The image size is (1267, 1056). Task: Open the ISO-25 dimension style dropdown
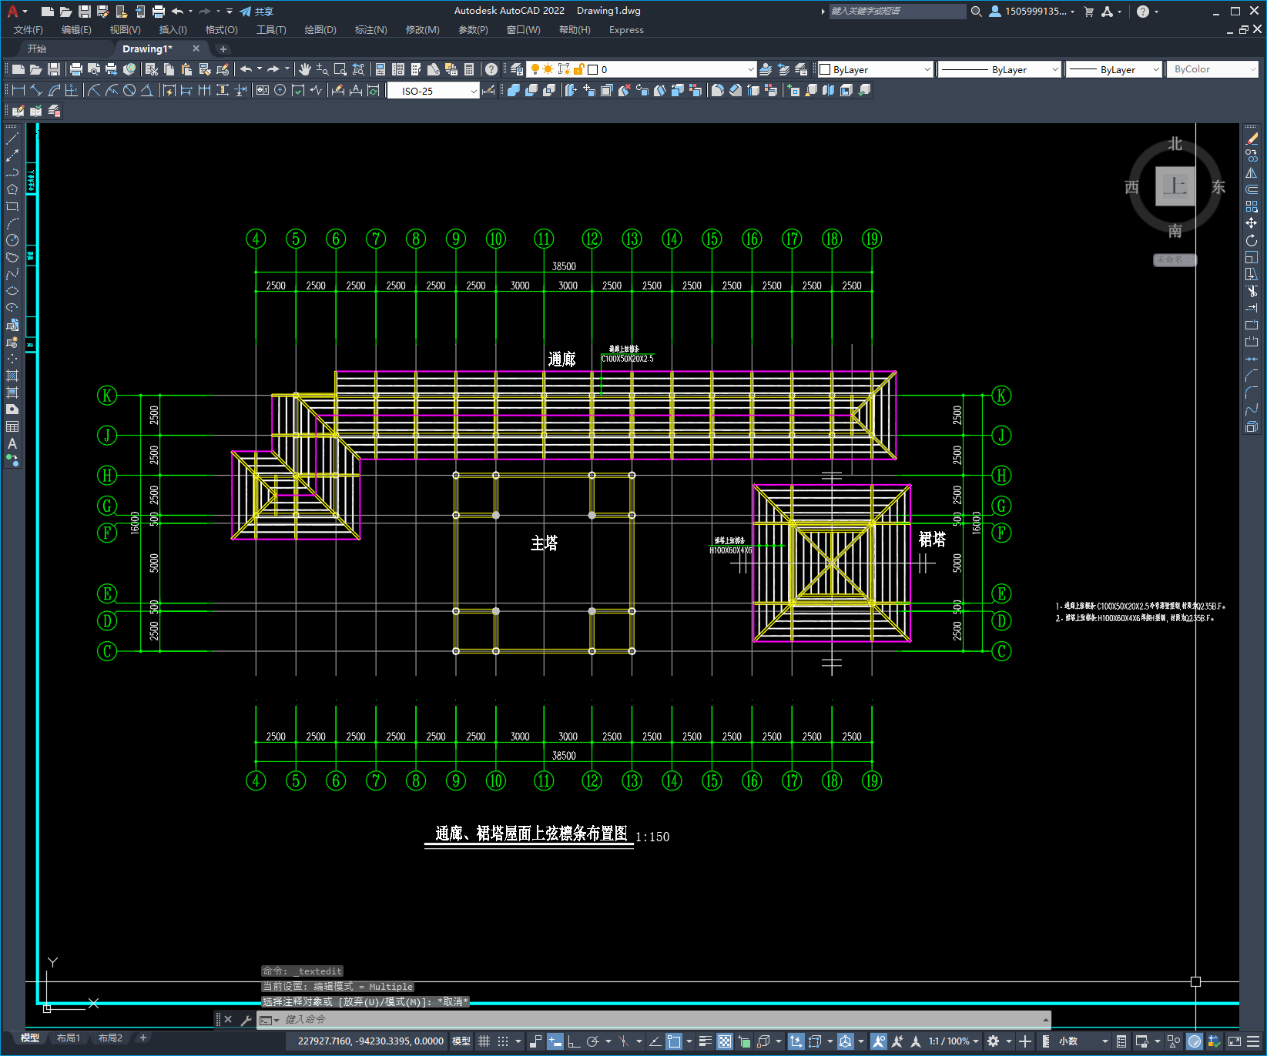point(433,91)
